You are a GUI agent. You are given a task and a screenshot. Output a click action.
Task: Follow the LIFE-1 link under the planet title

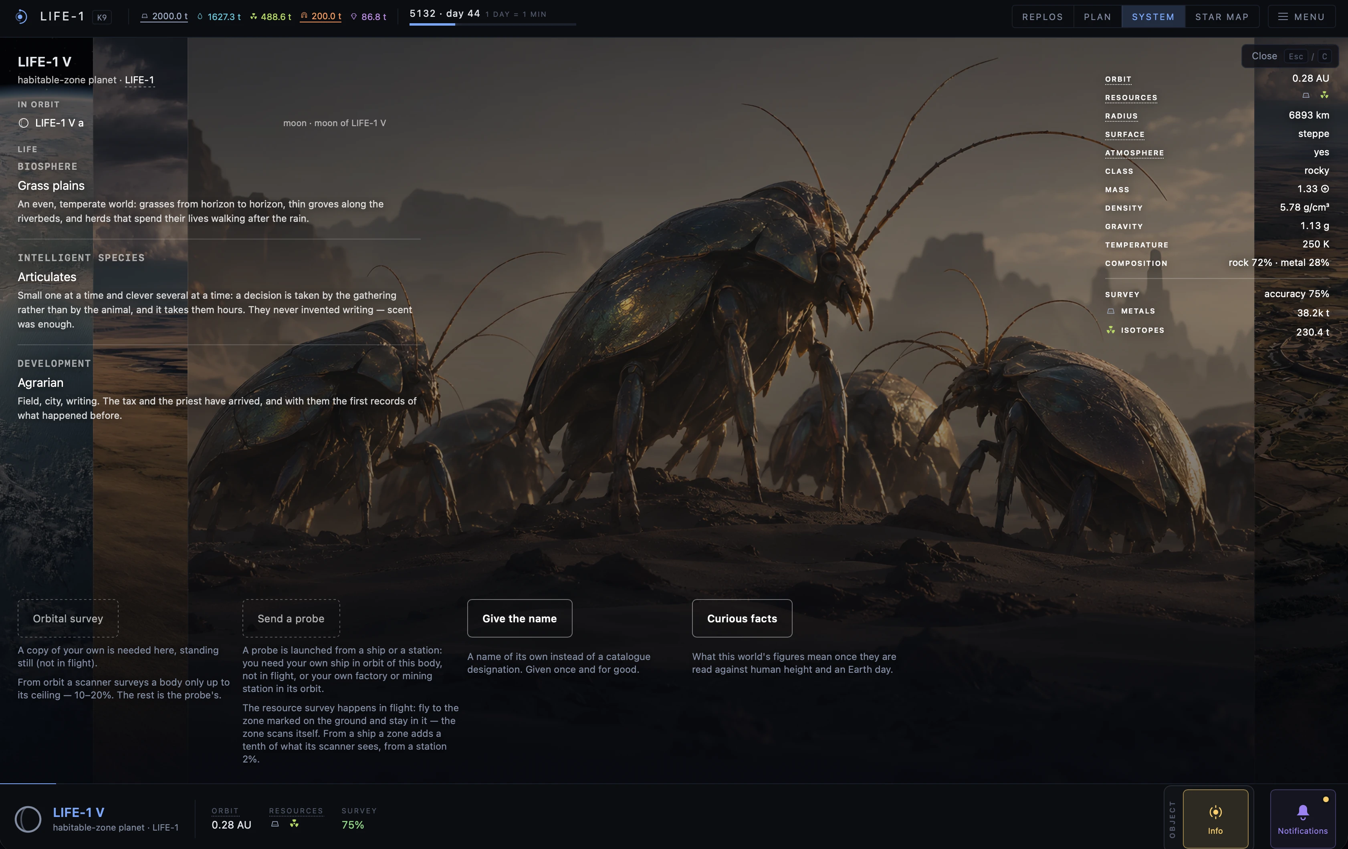[139, 80]
